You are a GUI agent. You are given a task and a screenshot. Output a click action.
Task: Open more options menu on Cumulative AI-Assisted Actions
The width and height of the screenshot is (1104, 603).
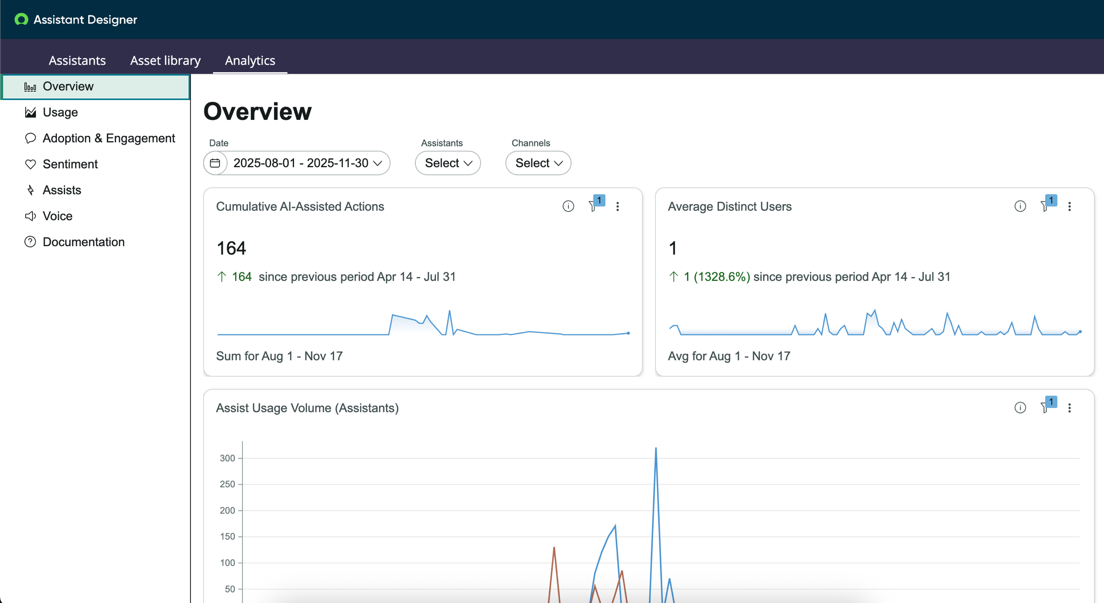point(618,207)
